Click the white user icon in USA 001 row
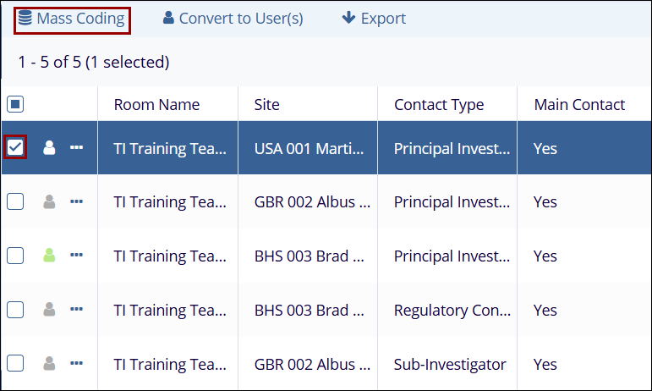This screenshot has height=391, width=652. (49, 148)
